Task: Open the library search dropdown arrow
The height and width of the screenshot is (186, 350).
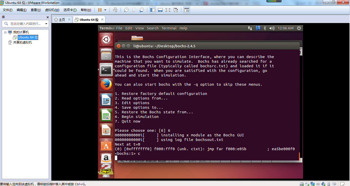Action: pyautogui.click(x=46, y=24)
